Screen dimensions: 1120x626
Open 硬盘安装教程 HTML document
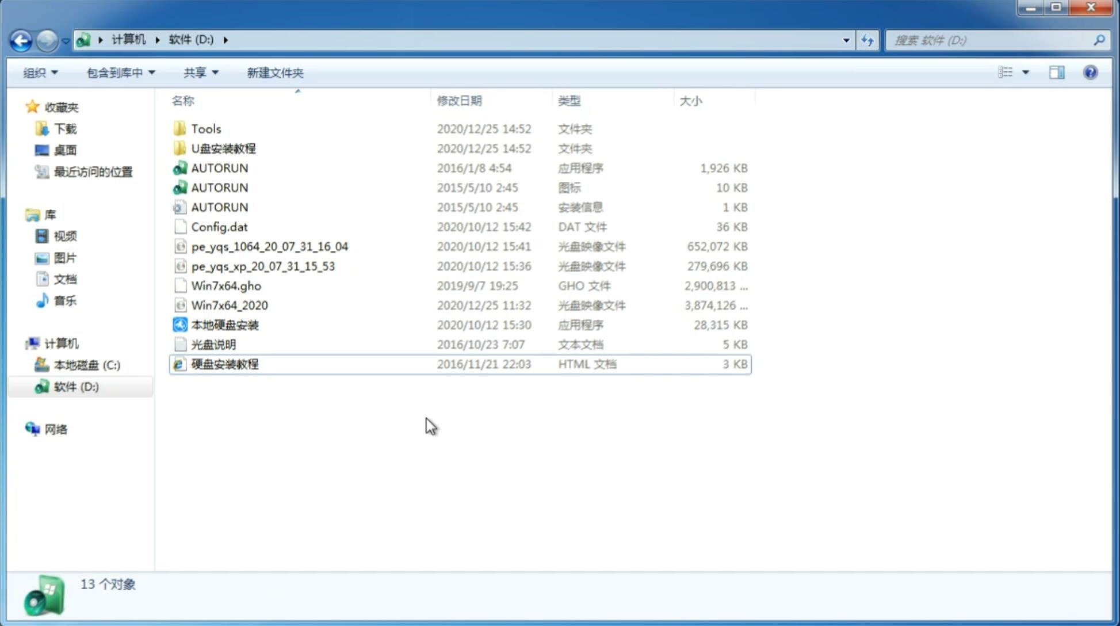click(224, 364)
